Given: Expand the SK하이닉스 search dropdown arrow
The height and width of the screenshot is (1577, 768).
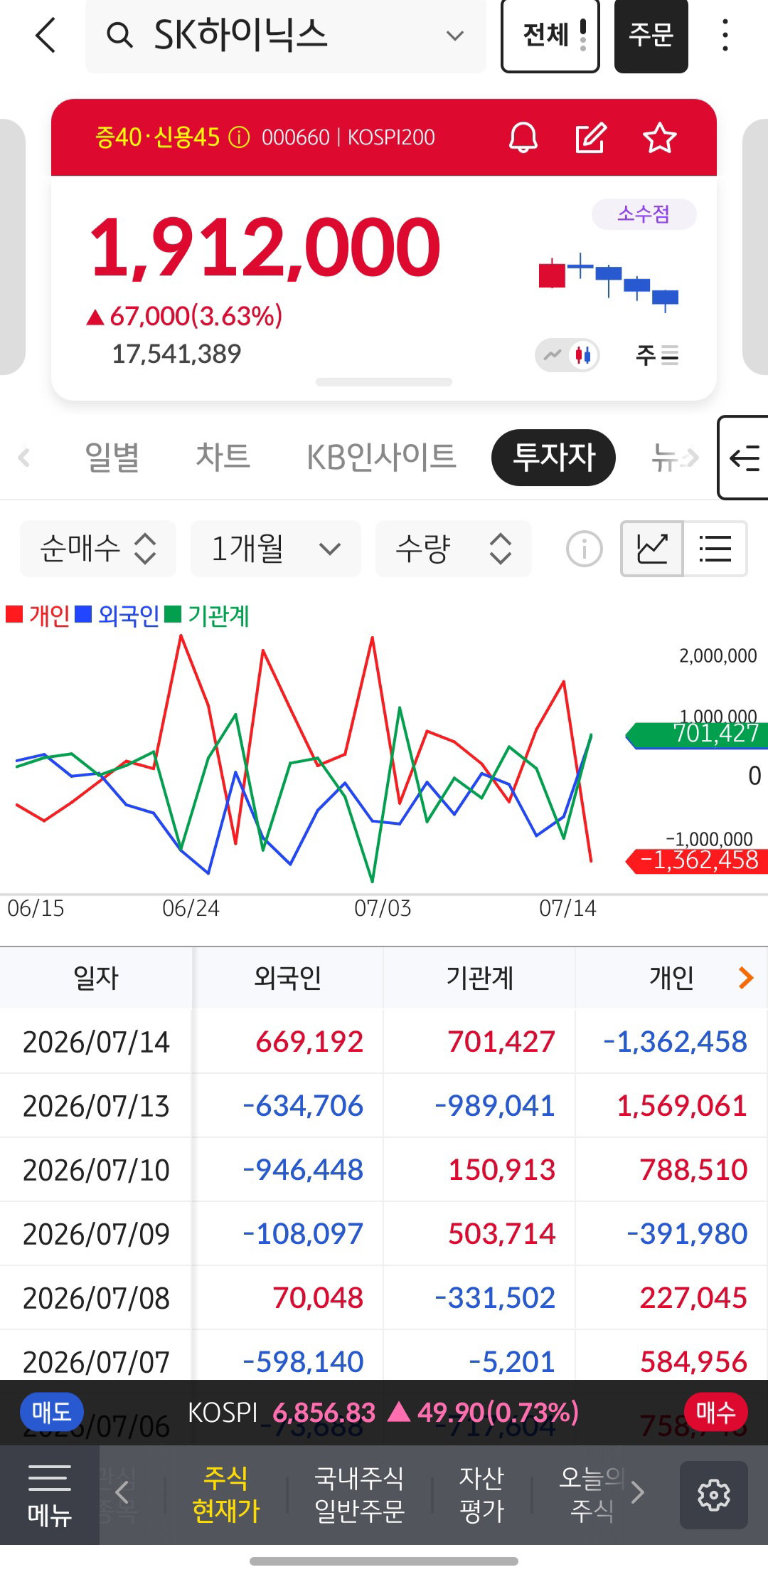Looking at the screenshot, I should point(454,35).
